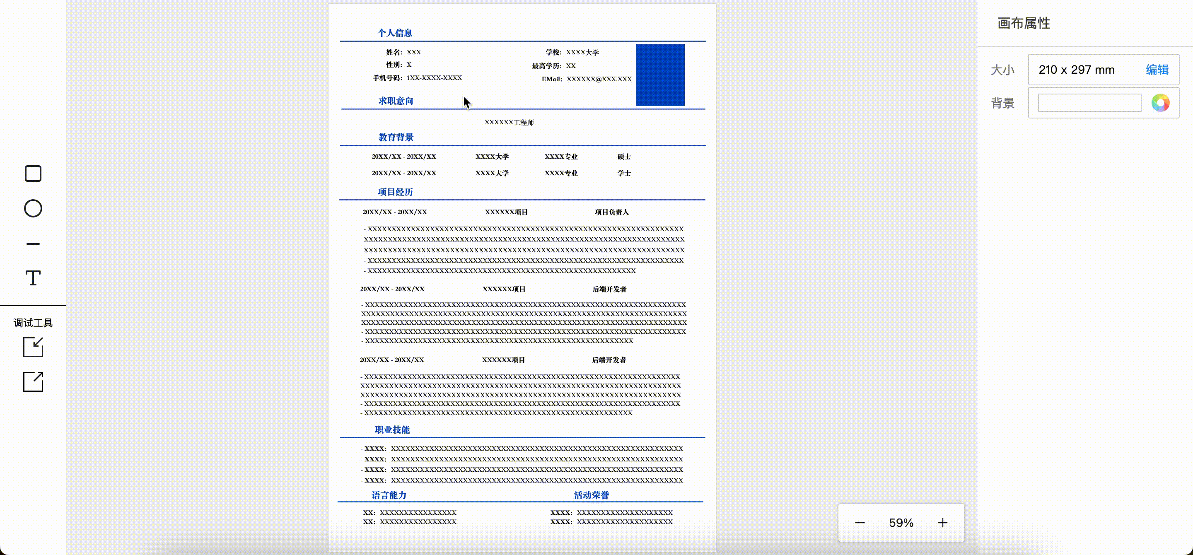Select the 职业技能 section heading

pyautogui.click(x=392, y=430)
